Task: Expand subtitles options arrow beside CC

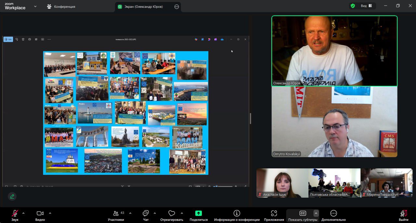Action: click(x=316, y=213)
